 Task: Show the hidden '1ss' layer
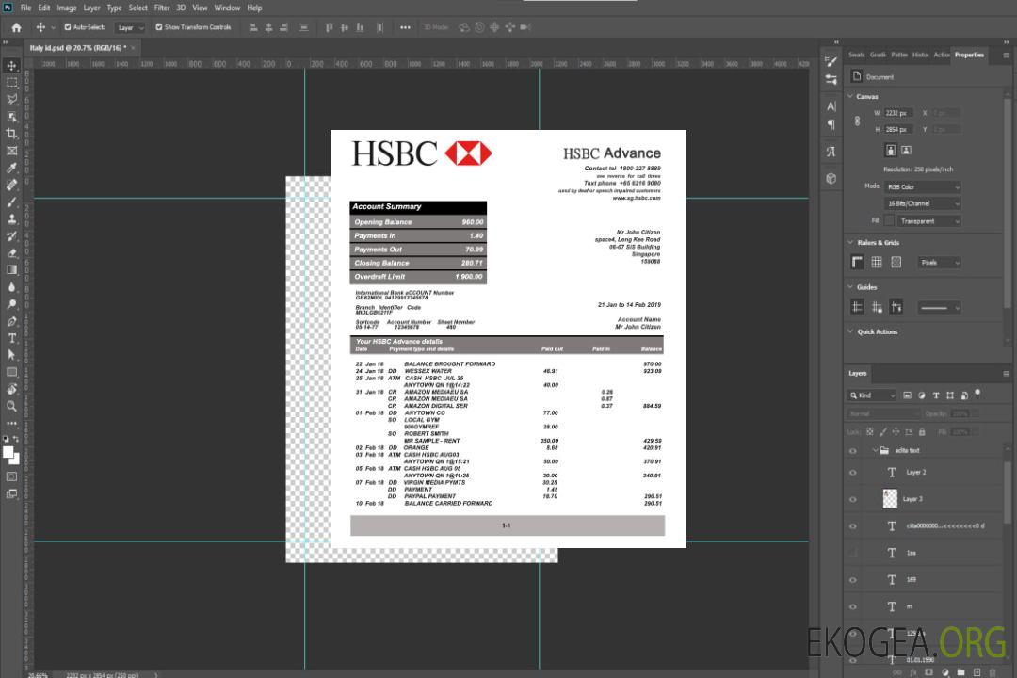(853, 553)
